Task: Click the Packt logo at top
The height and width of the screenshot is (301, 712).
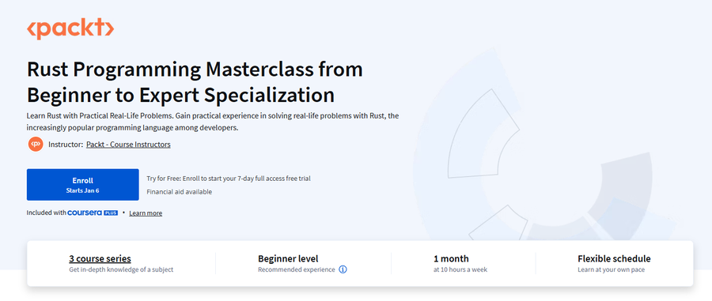Action: point(70,28)
